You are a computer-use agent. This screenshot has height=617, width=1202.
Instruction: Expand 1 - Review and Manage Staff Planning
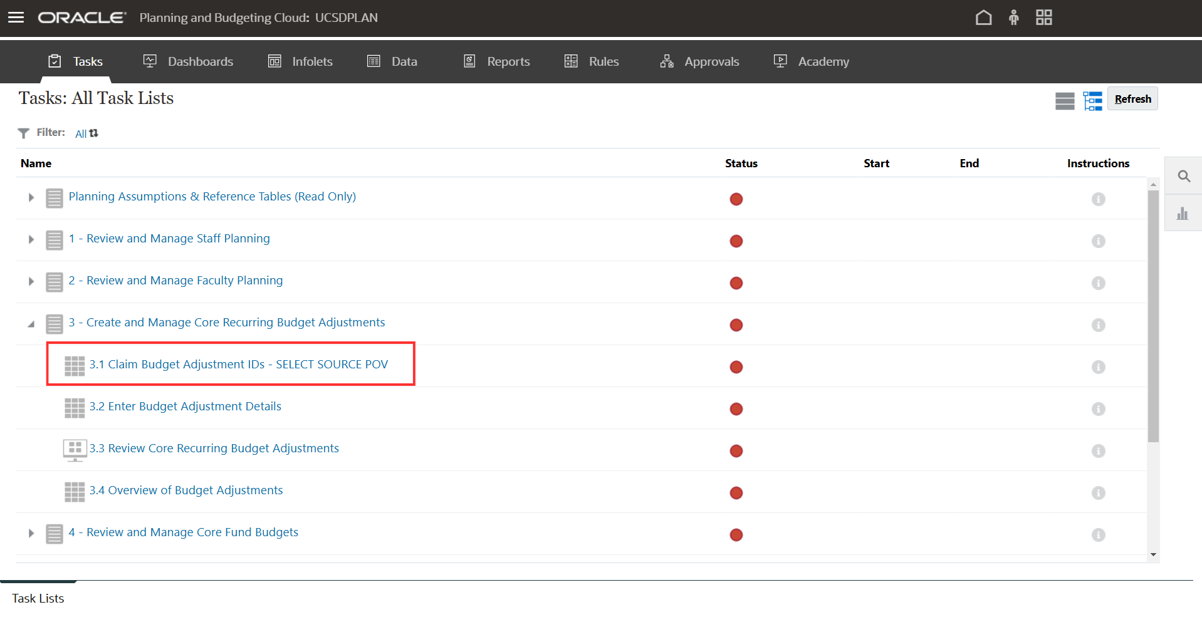click(31, 240)
